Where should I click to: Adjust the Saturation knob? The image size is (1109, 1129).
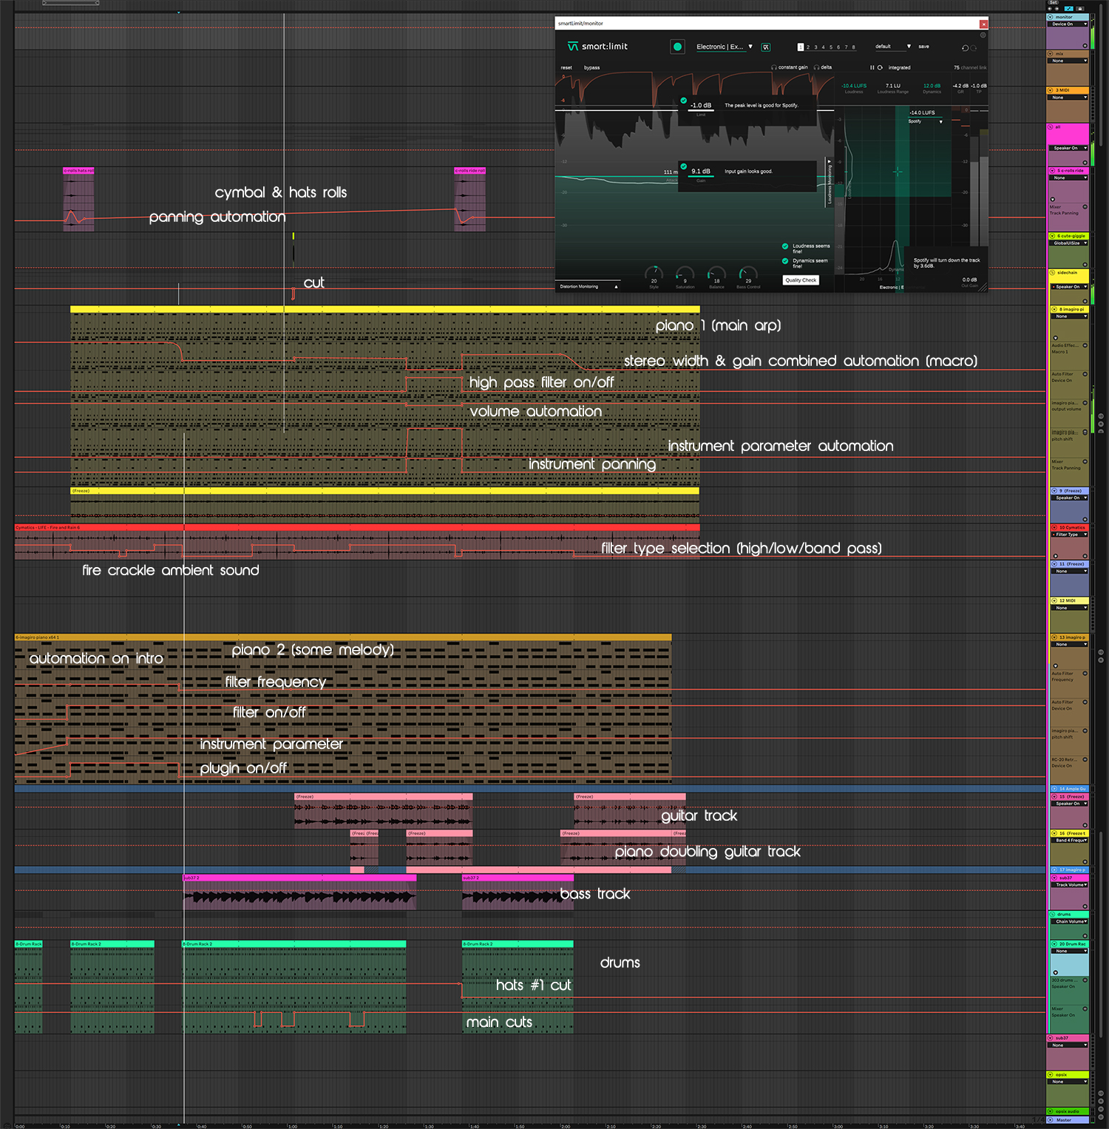pyautogui.click(x=685, y=273)
